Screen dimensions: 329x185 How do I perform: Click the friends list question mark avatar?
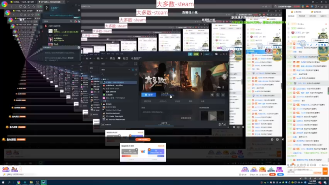tap(46, 8)
